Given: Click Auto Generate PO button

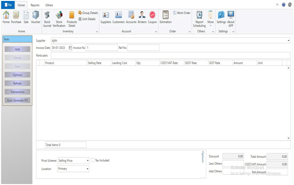Looking at the screenshot, I should (x=17, y=100).
